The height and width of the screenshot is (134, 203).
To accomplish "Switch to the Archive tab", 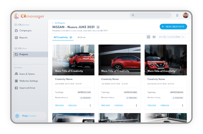I will pos(81,38).
